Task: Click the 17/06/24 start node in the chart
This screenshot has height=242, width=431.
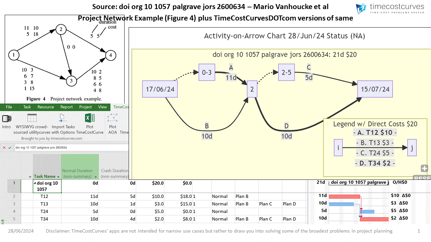Action: (160, 89)
